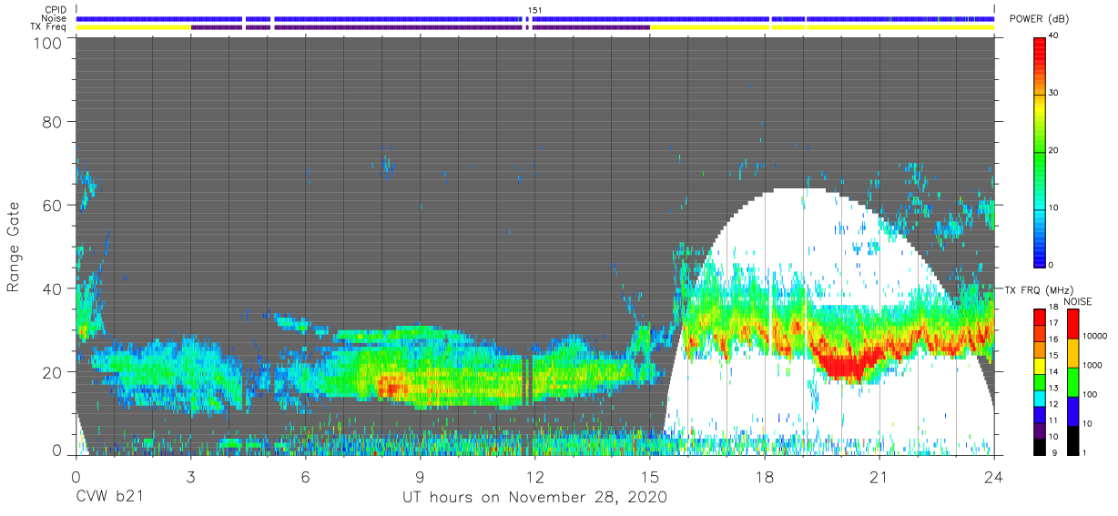The image size is (1118, 516).
Task: Click the 'Noise' row label at top left
Action: [55, 19]
